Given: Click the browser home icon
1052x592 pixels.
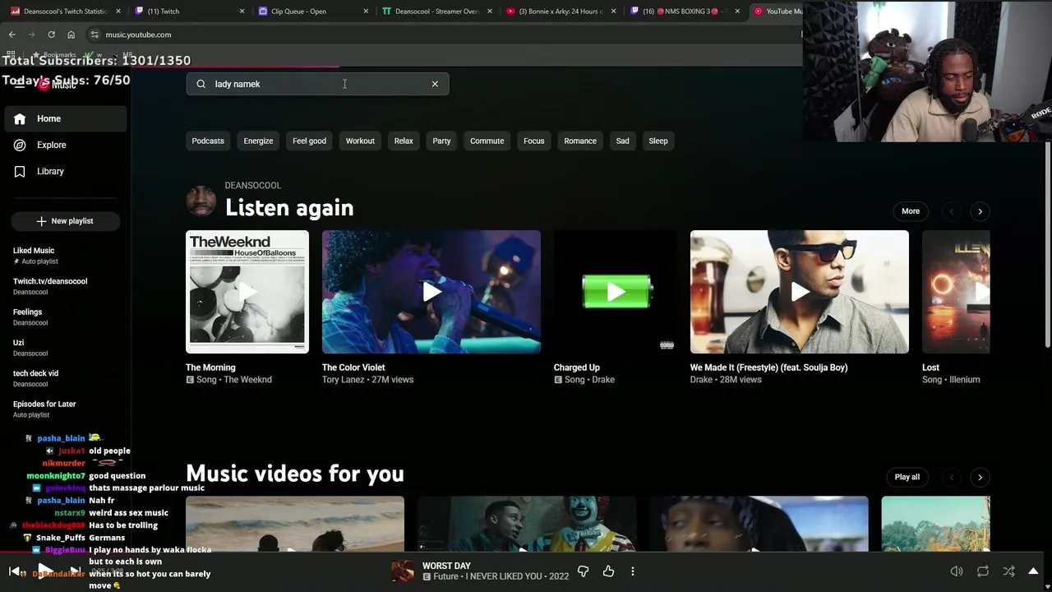Looking at the screenshot, I should (71, 35).
